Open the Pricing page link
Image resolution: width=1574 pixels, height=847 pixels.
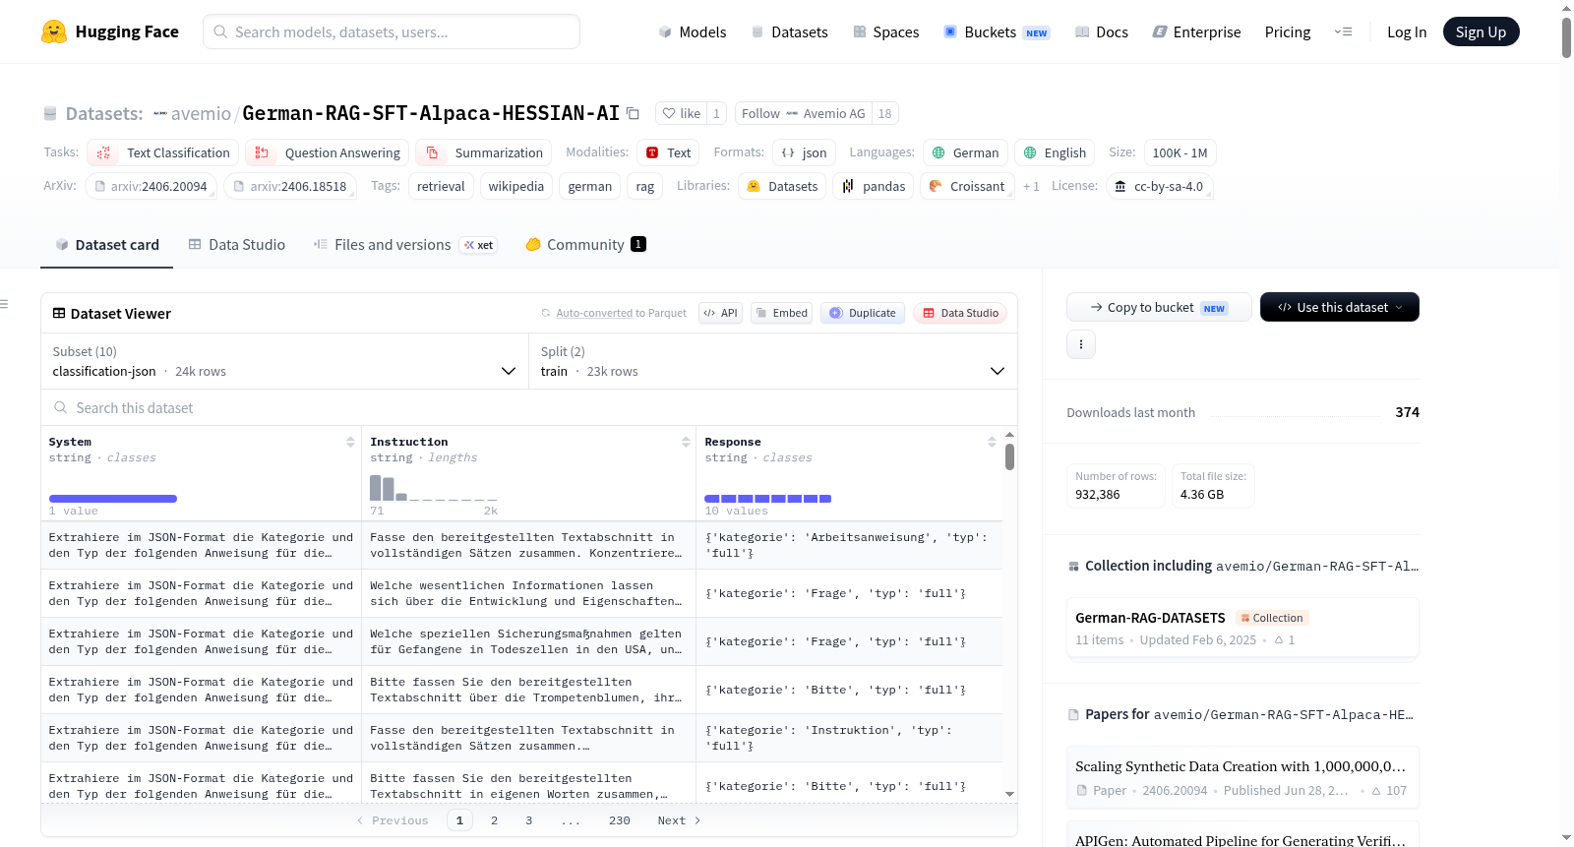[x=1288, y=31]
